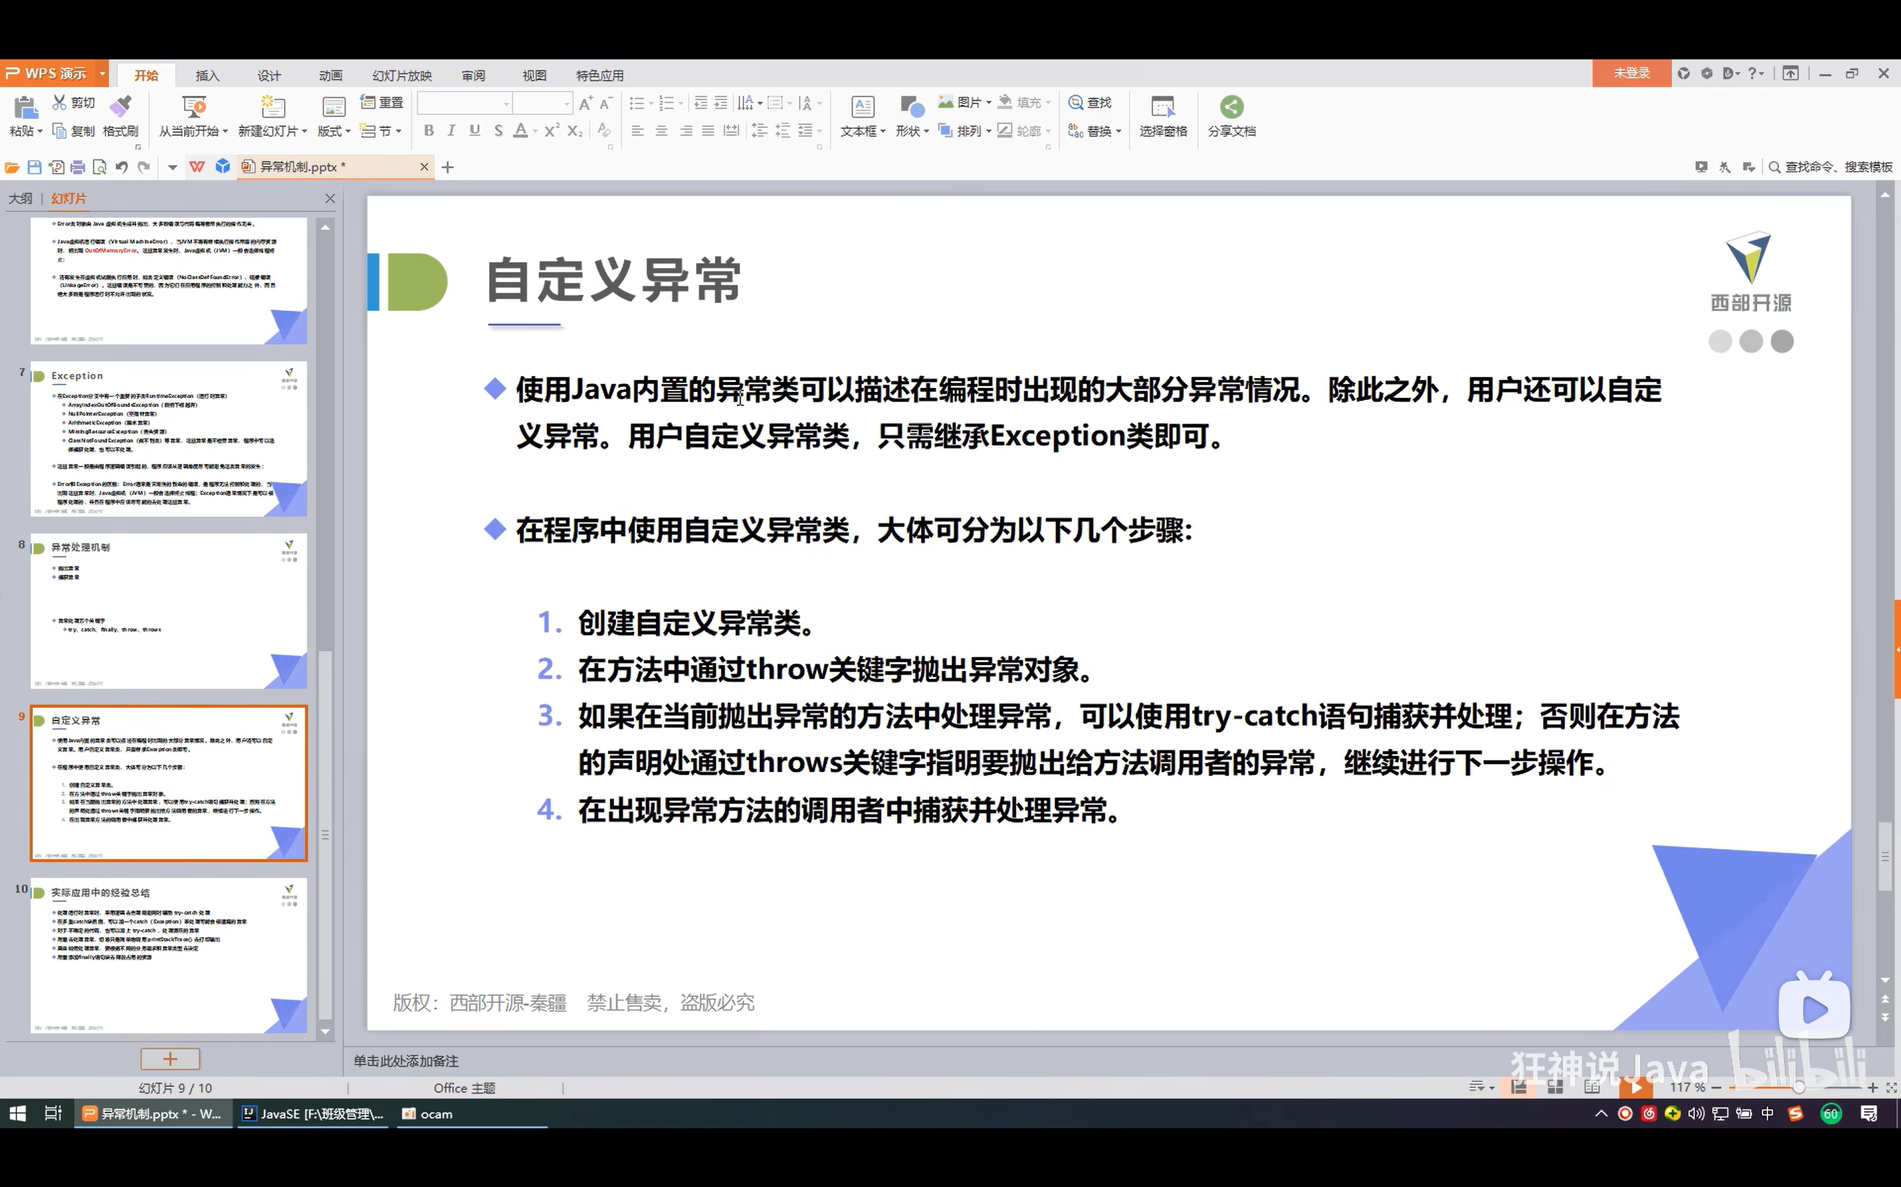Screen dimensions: 1901x1187
Task: Toggle Bold formatting button
Action: coord(429,131)
